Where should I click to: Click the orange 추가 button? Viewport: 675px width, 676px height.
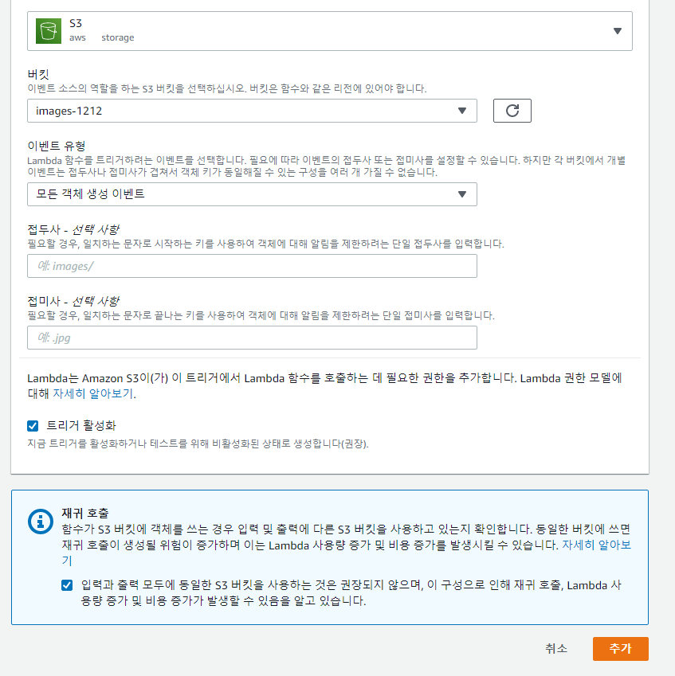pyautogui.click(x=621, y=649)
